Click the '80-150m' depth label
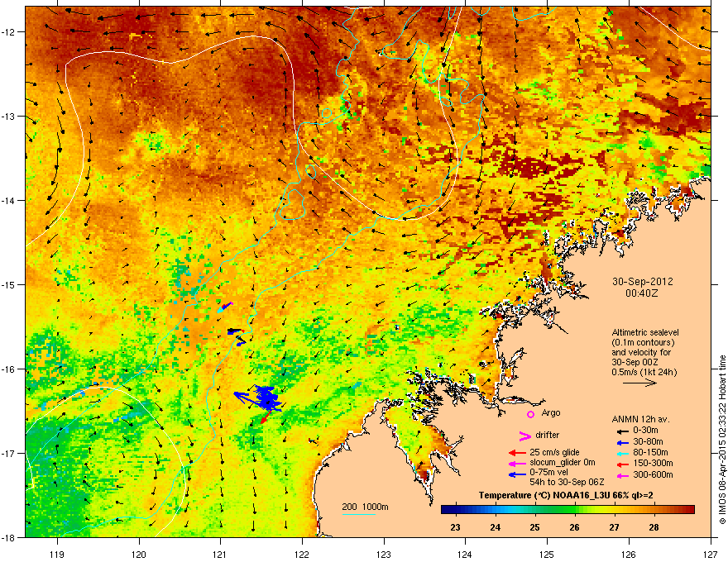This screenshot has width=728, height=562. pos(651,453)
